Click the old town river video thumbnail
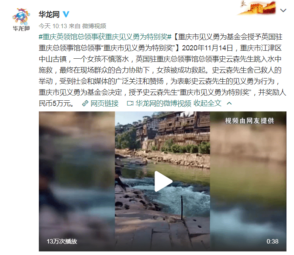Screen dimensions: 294x255 (162, 181)
